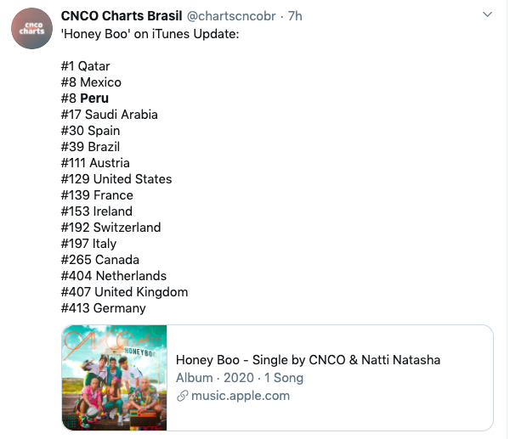
Task: Click the CNCO Charts profile avatar
Action: (31, 31)
